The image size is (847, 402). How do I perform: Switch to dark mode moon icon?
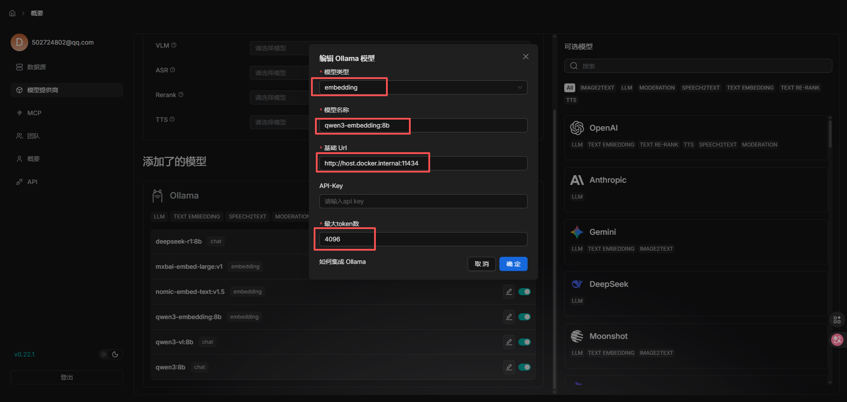[x=116, y=354]
